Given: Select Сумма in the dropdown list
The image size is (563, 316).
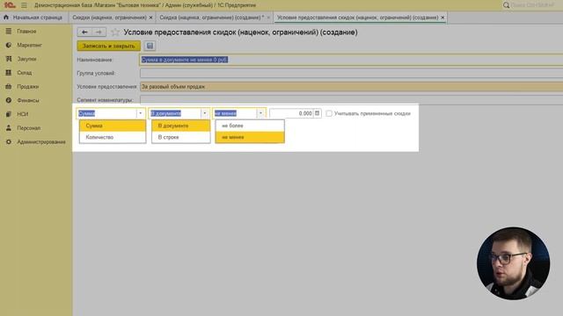Looking at the screenshot, I should (x=113, y=126).
